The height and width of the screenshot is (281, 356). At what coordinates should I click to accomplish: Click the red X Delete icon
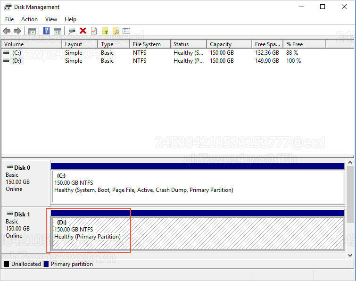pos(83,31)
